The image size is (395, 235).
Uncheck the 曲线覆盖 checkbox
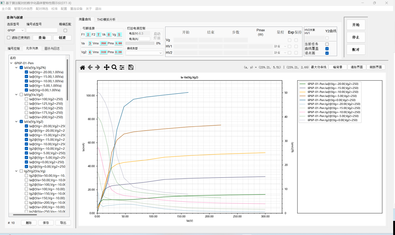(x=327, y=49)
